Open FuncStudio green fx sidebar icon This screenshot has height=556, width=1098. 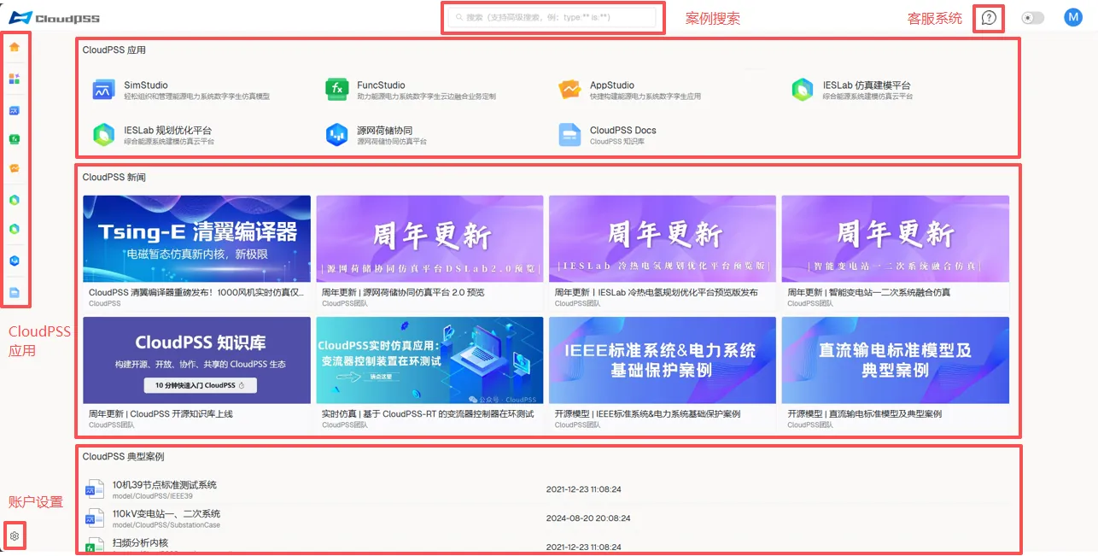point(15,139)
